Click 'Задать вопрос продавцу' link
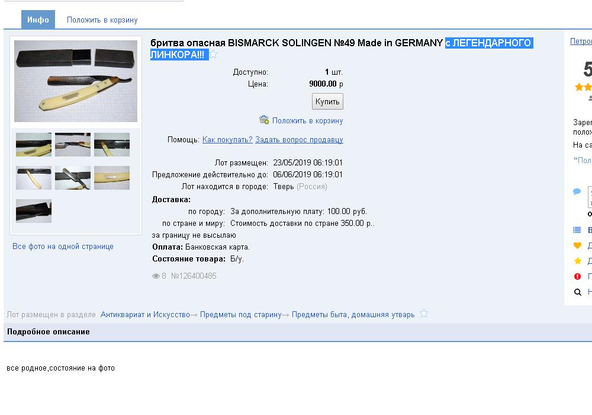592x415 pixels. pyautogui.click(x=299, y=140)
